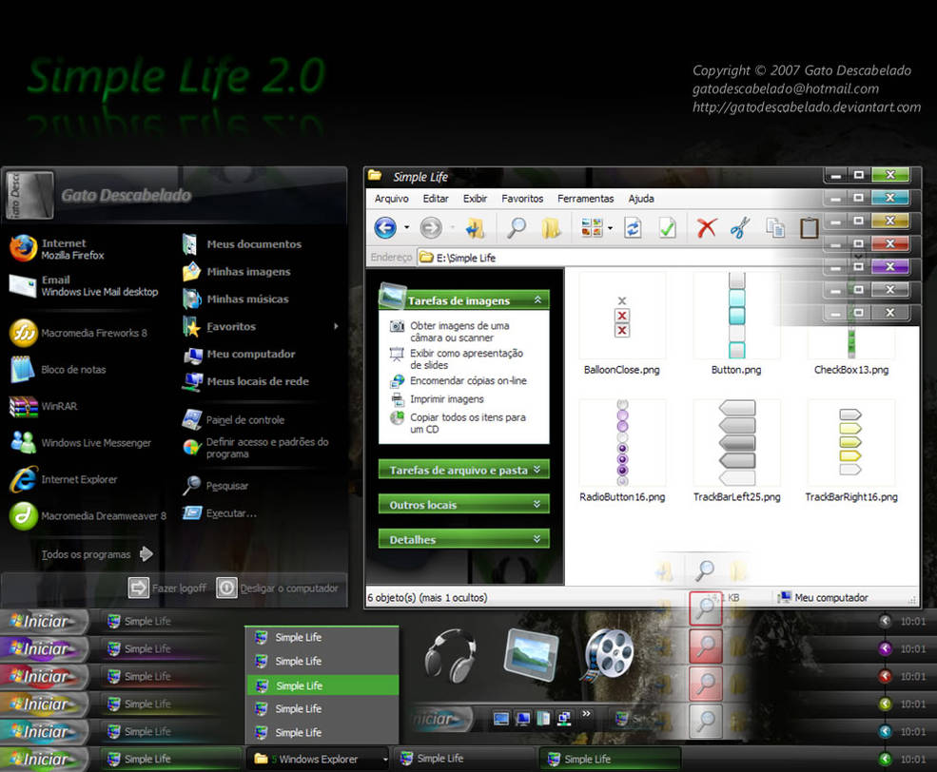The image size is (937, 772).
Task: Click the Paste clipboard icon on the toolbar
Action: pyautogui.click(x=810, y=227)
